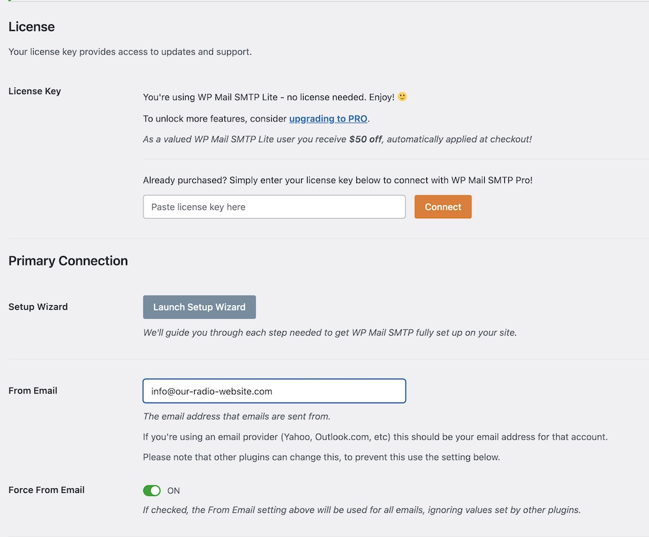Open the "upgrading to PRO" link
The height and width of the screenshot is (537, 649).
click(328, 119)
